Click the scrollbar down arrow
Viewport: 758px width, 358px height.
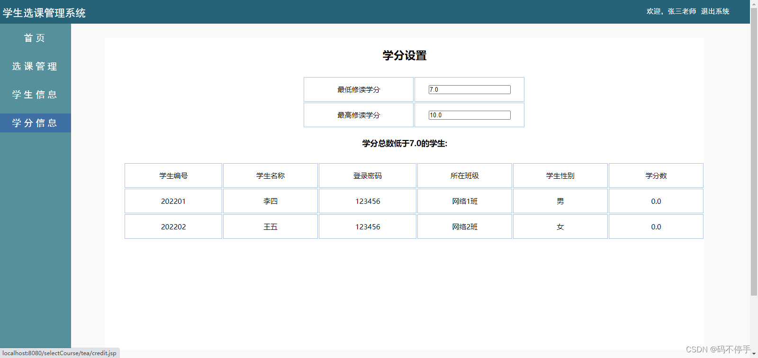[x=754, y=354]
